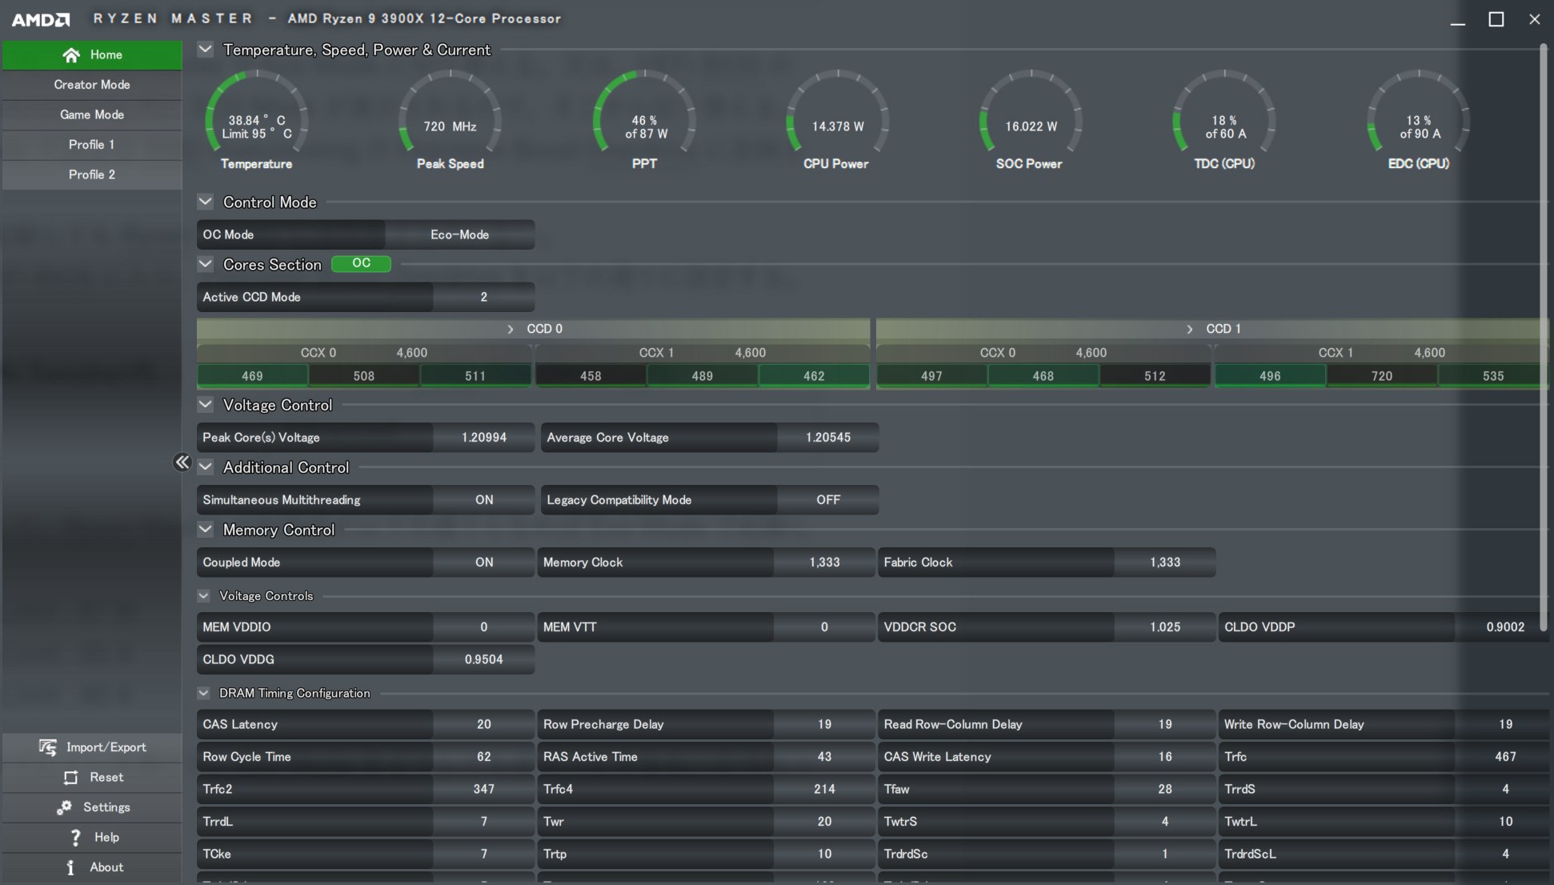
Task: Click the Help question mark icon
Action: tap(75, 838)
